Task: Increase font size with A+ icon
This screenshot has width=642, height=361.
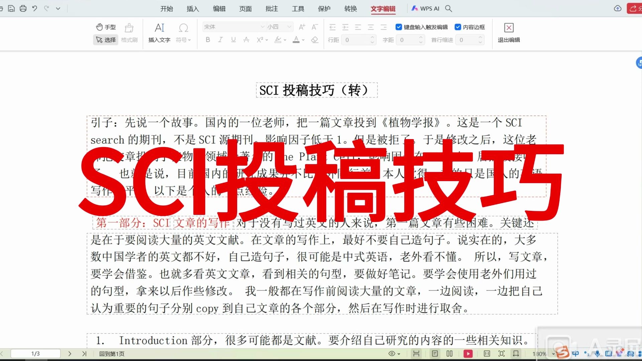Action: tap(302, 27)
